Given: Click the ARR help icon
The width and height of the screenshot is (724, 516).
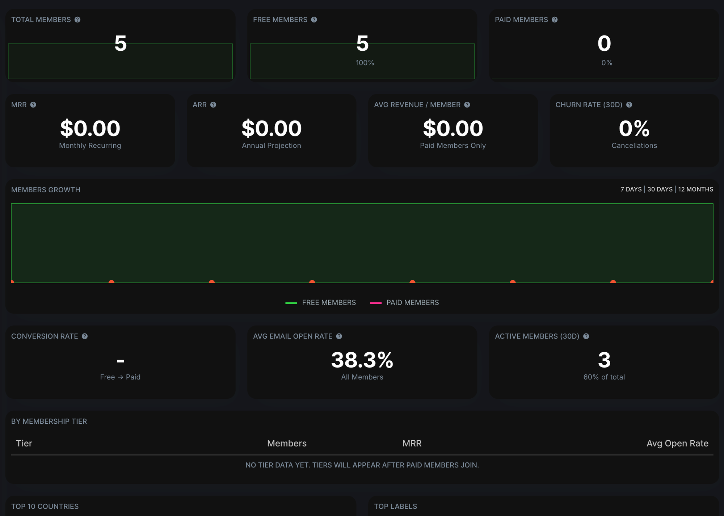Looking at the screenshot, I should pos(213,105).
